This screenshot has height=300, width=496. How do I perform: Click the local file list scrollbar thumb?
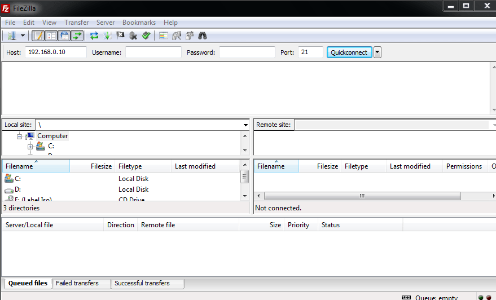244,177
